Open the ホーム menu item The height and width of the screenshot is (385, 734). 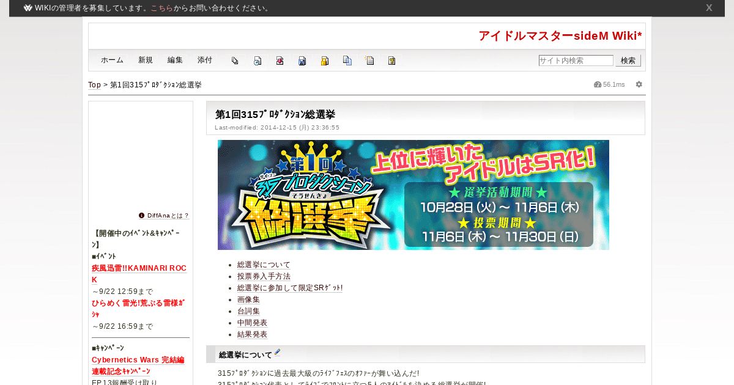(x=112, y=61)
